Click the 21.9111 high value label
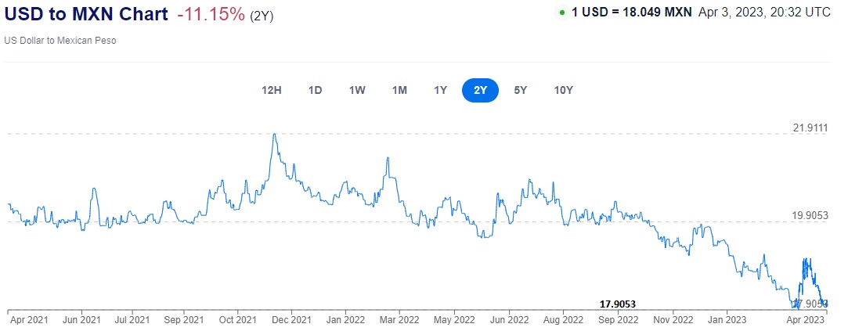848x331 pixels. click(810, 127)
